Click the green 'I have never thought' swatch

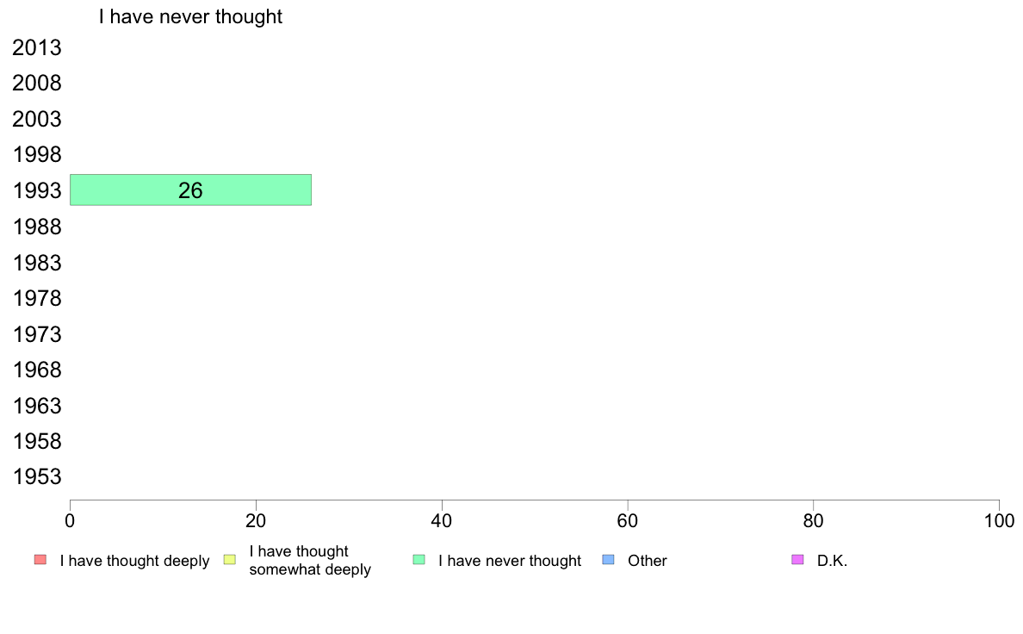[x=418, y=560]
